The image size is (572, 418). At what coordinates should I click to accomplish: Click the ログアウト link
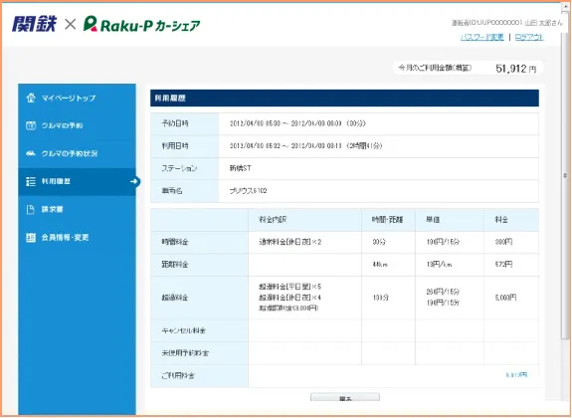[x=529, y=37]
